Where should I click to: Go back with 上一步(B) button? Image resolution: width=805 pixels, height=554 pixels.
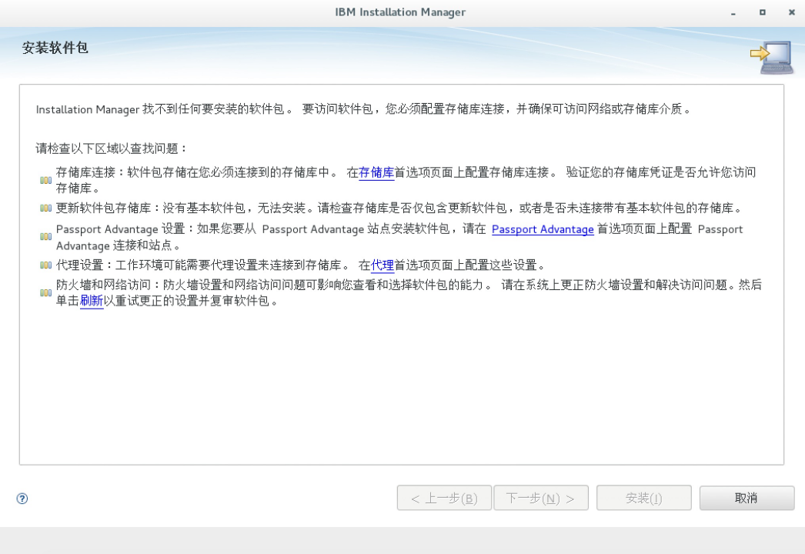tap(444, 499)
